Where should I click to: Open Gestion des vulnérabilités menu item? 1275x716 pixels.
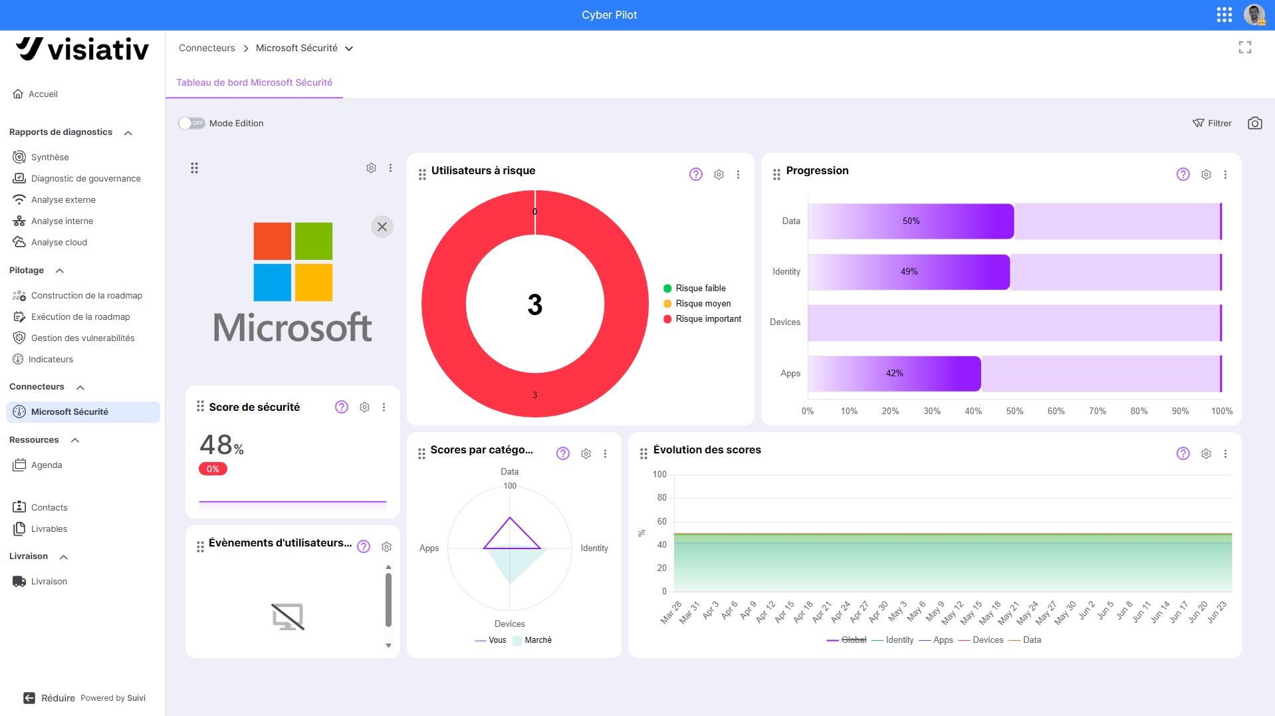coord(82,338)
